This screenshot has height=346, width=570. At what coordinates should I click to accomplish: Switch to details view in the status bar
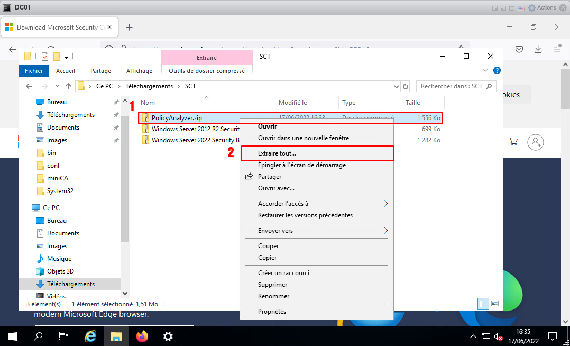point(483,304)
